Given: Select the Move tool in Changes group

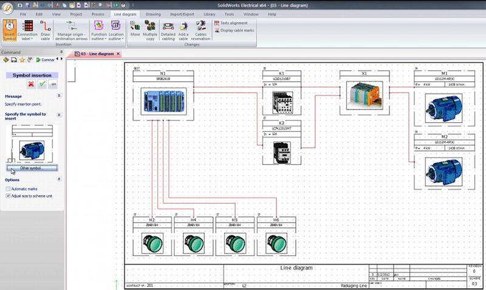Looking at the screenshot, I should [135, 29].
